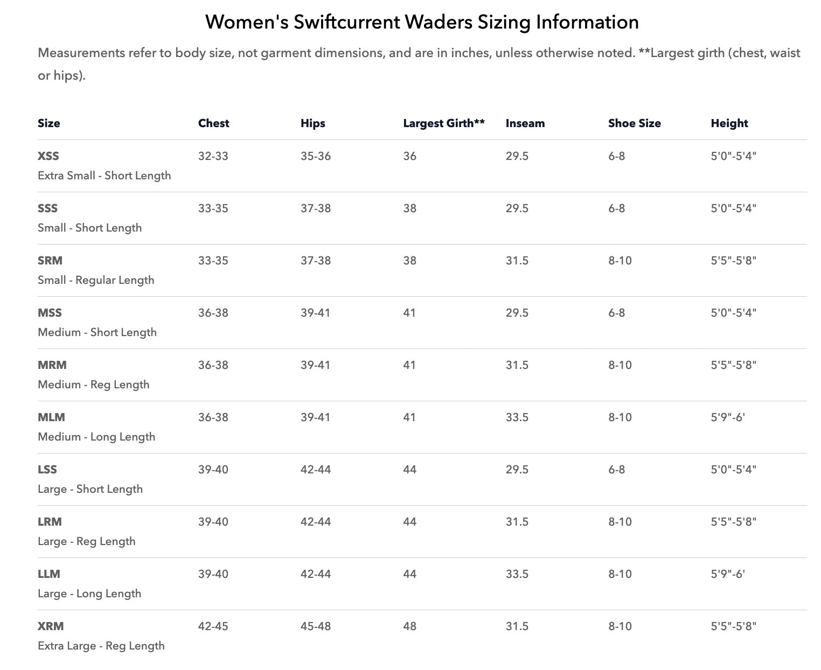The width and height of the screenshot is (821, 670).
Task: Click the Largest Girth** column header
Action: (x=444, y=123)
